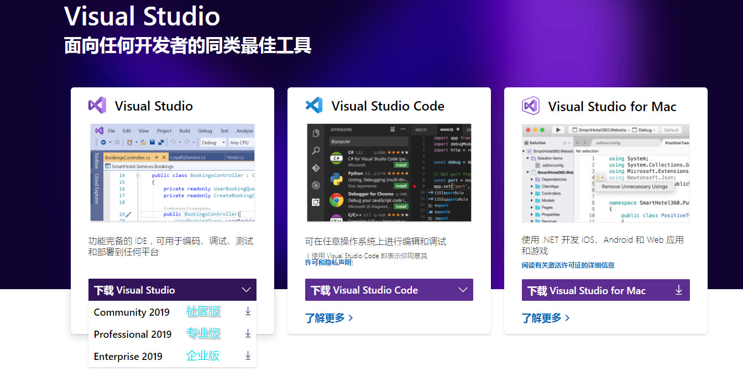Click the Visual Studio IDE screenshot thumbnail
743x371 pixels.
(172, 173)
